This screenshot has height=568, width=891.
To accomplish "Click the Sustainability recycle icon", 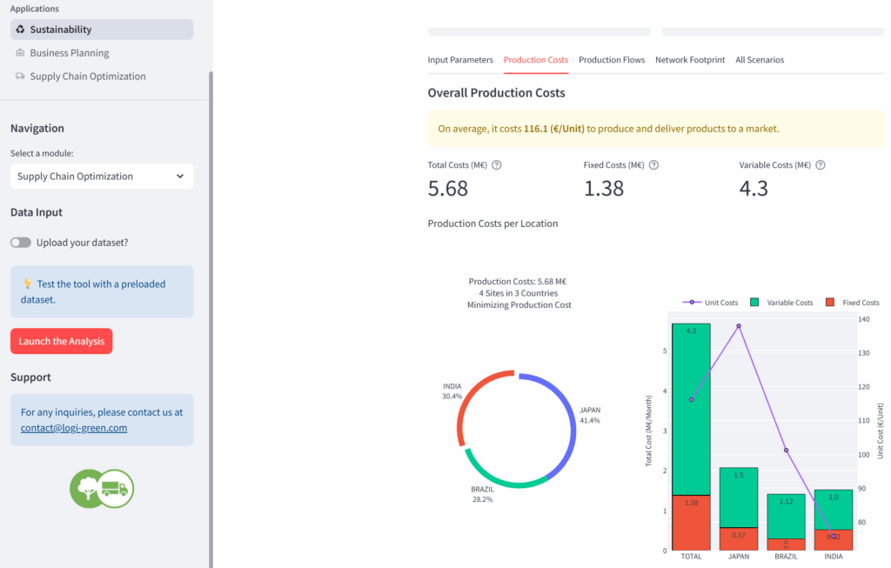I will pyautogui.click(x=20, y=30).
